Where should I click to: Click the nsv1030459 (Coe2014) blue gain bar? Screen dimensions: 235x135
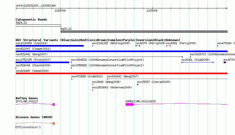coord(50,46)
